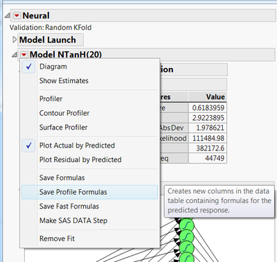Select Contour Profiler from the menu
The image size is (277, 262).
point(90,113)
